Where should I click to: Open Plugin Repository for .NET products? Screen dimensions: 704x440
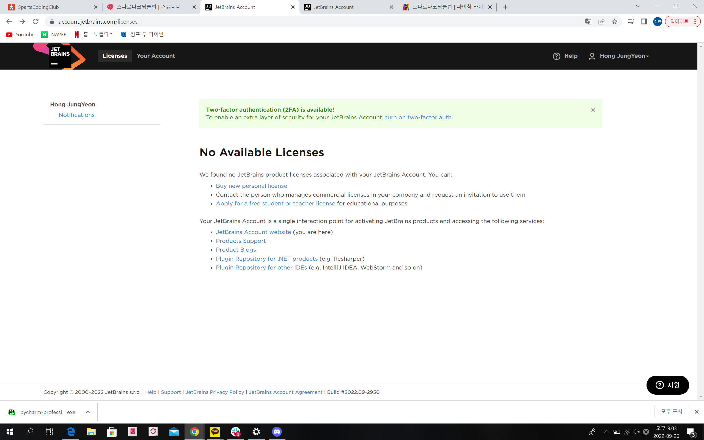coord(267,259)
